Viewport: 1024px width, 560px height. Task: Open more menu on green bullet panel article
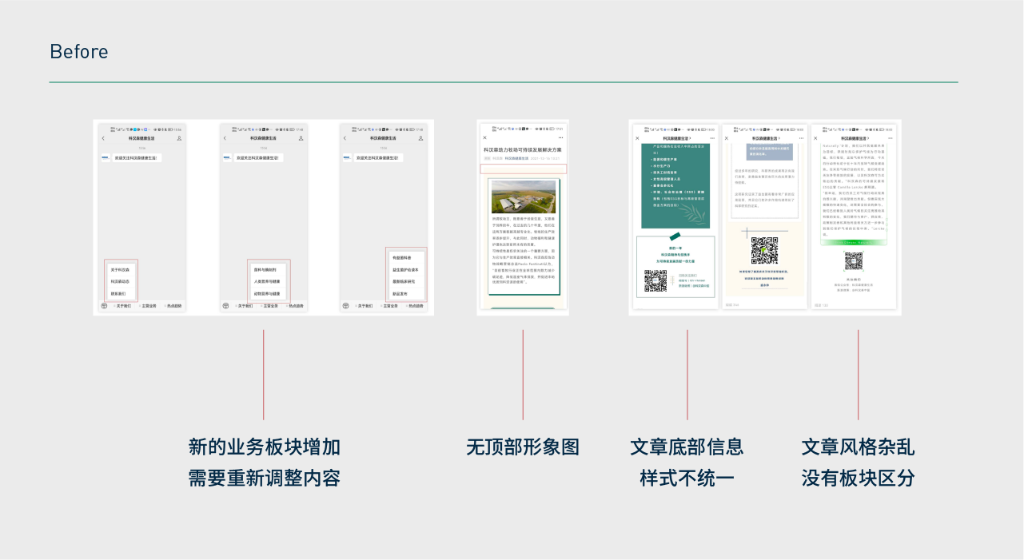[x=712, y=138]
